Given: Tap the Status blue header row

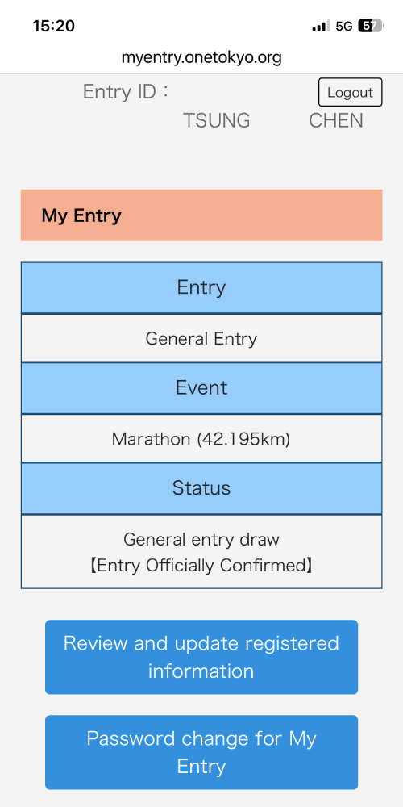Looking at the screenshot, I should pos(201,488).
